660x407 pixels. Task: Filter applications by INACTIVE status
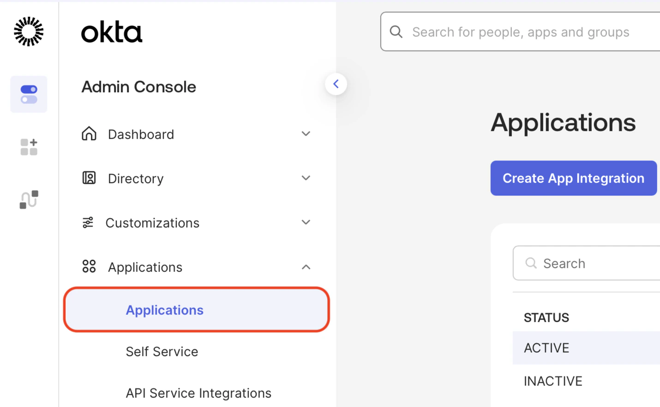[x=552, y=381]
